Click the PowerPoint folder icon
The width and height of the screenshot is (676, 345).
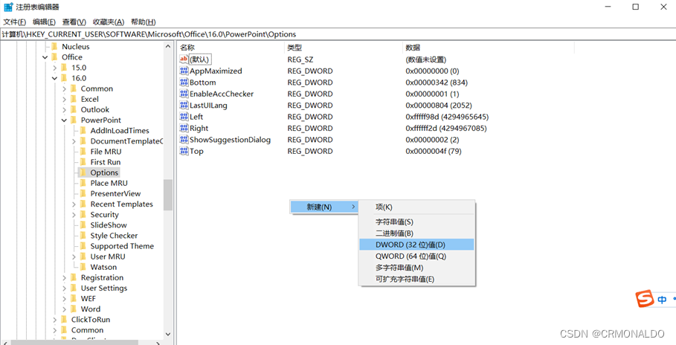pyautogui.click(x=74, y=120)
